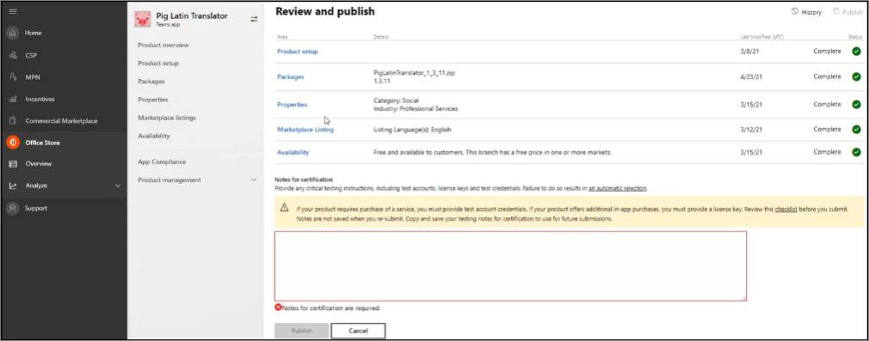Click the 'Category: Social' detail text
This screenshot has width=869, height=341.
(397, 100)
